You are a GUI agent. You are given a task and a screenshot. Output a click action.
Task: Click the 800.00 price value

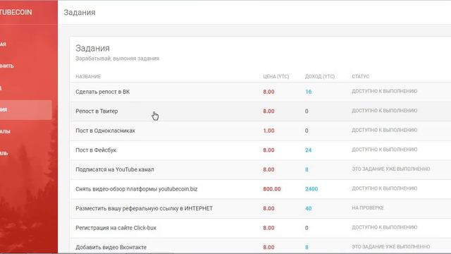pyautogui.click(x=272, y=189)
